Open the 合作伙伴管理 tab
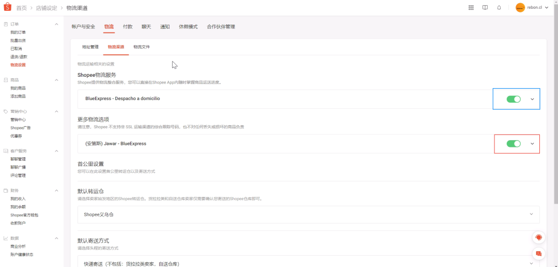The height and width of the screenshot is (267, 558). (x=221, y=27)
